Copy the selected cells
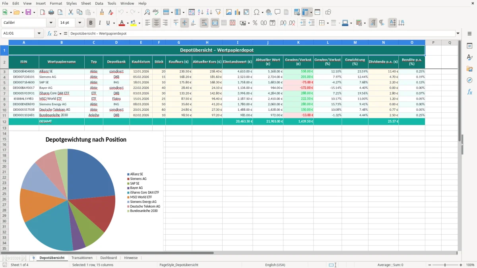The width and height of the screenshot is (477, 268). pos(79,12)
